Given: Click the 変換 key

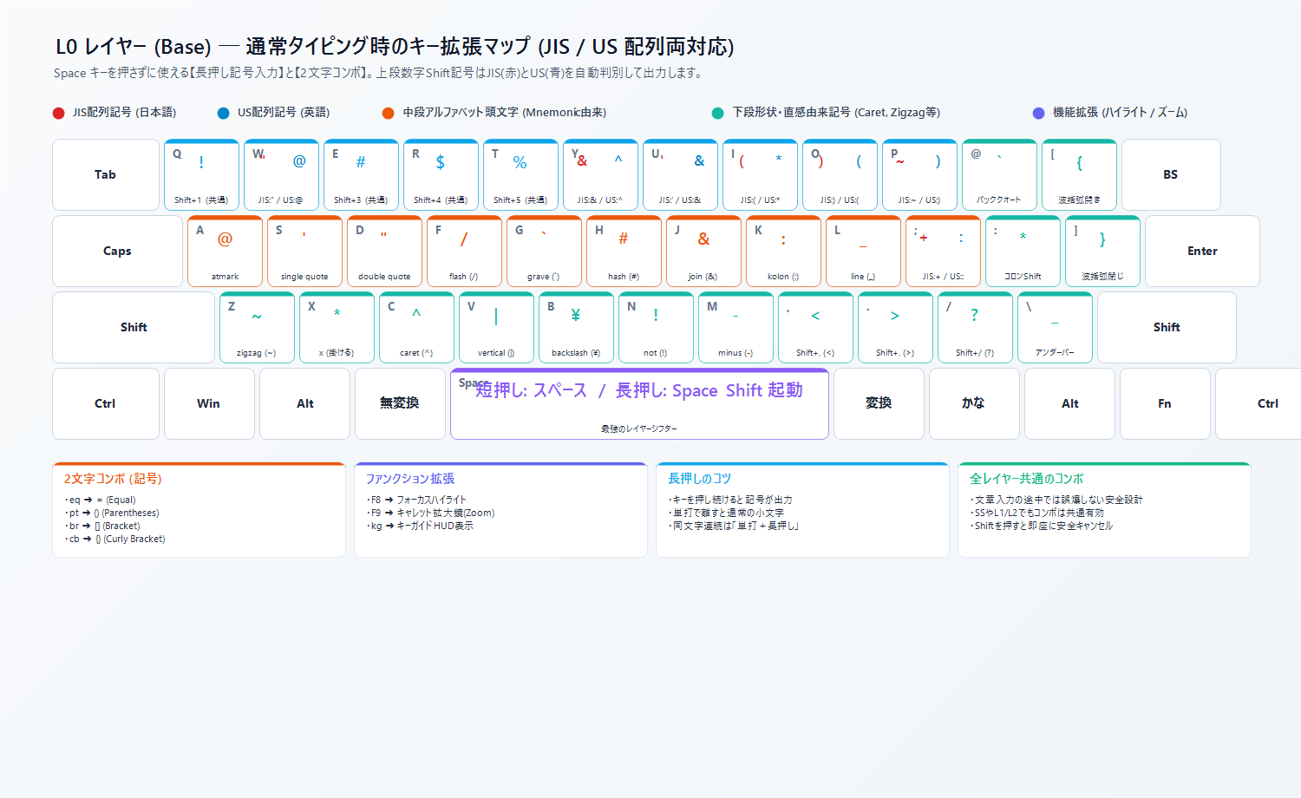Looking at the screenshot, I should [x=879, y=403].
